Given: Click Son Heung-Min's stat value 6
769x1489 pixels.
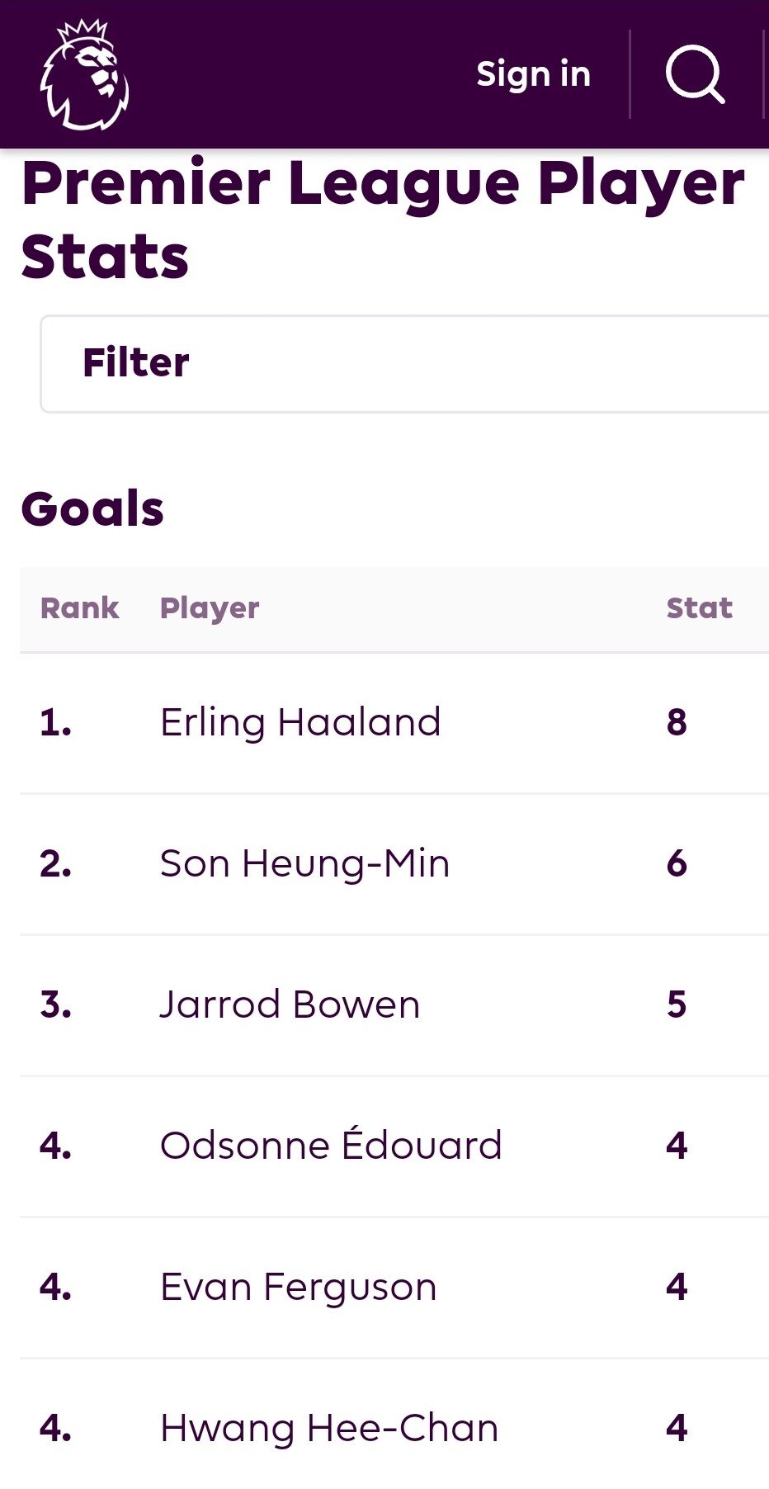Looking at the screenshot, I should coord(677,863).
